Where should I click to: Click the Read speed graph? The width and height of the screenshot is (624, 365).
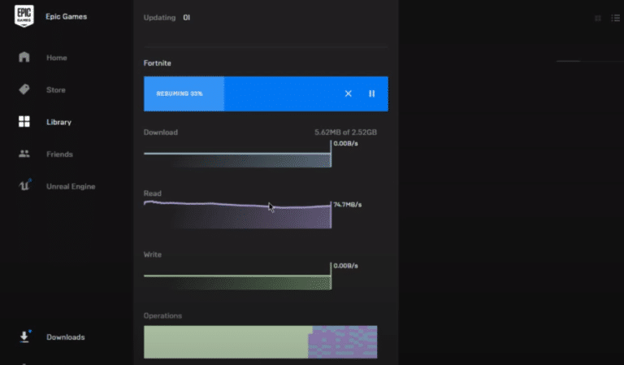point(237,215)
